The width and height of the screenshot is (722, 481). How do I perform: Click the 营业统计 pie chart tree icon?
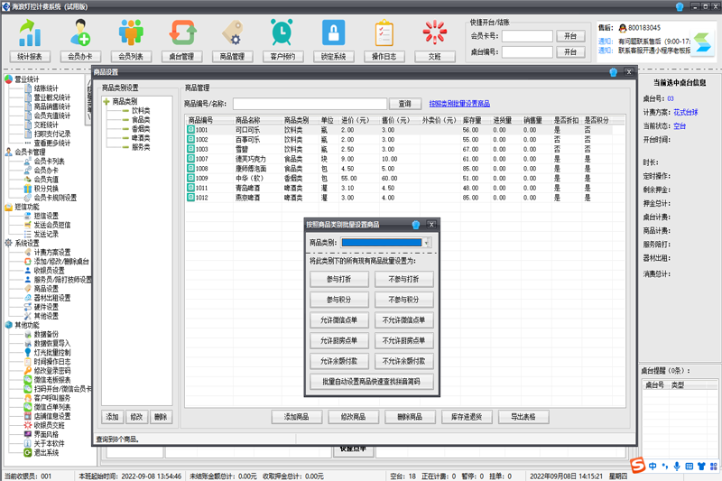click(x=9, y=79)
